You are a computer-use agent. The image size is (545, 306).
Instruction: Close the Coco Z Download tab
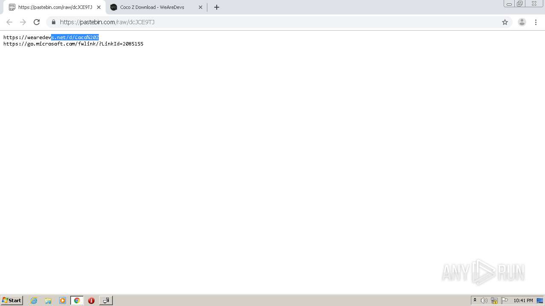tap(201, 7)
